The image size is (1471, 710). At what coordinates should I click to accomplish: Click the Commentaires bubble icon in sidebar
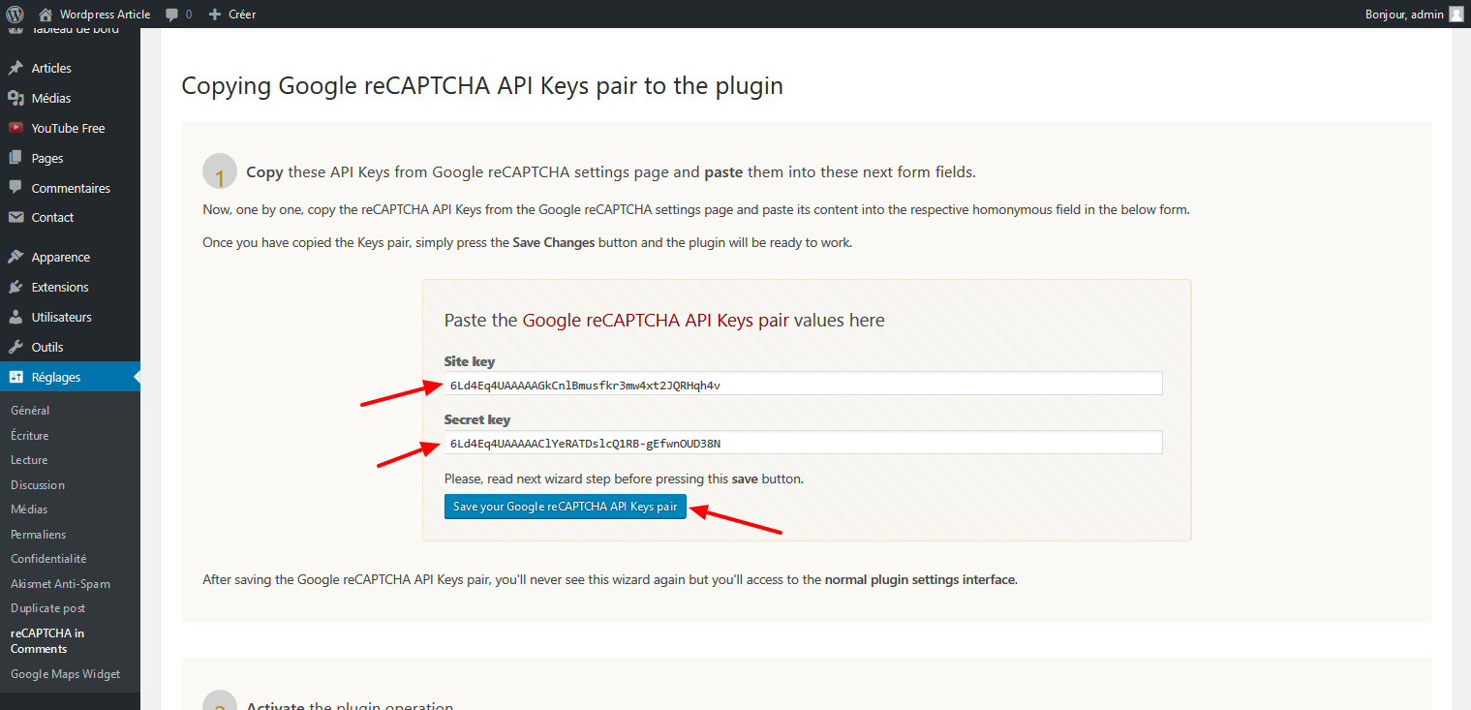[15, 188]
